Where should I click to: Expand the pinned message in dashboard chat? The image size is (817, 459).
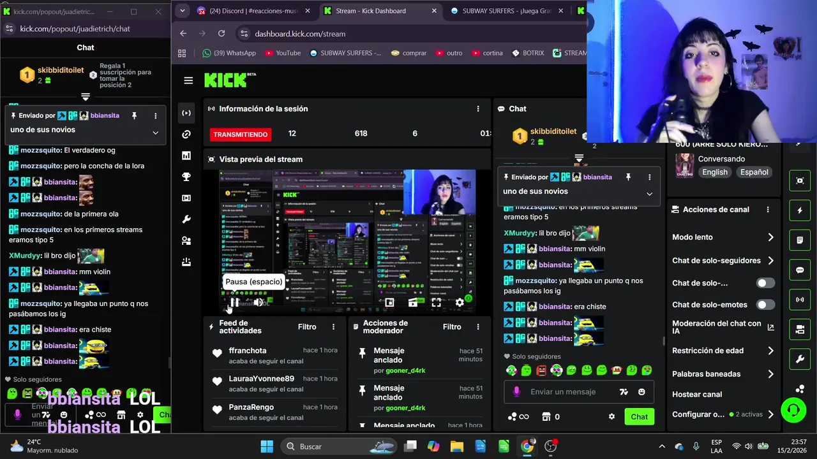click(649, 194)
